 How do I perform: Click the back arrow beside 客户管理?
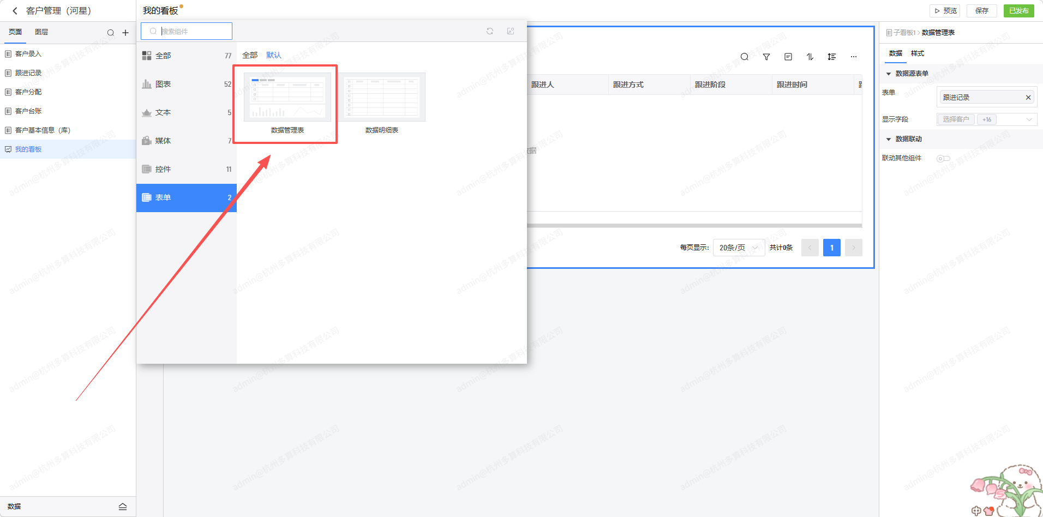point(15,11)
